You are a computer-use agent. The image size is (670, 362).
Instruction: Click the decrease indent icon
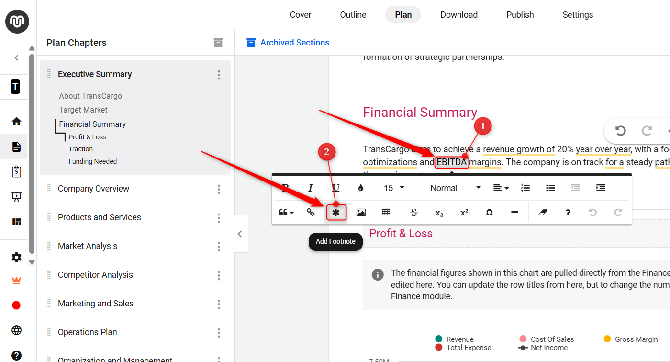576,188
